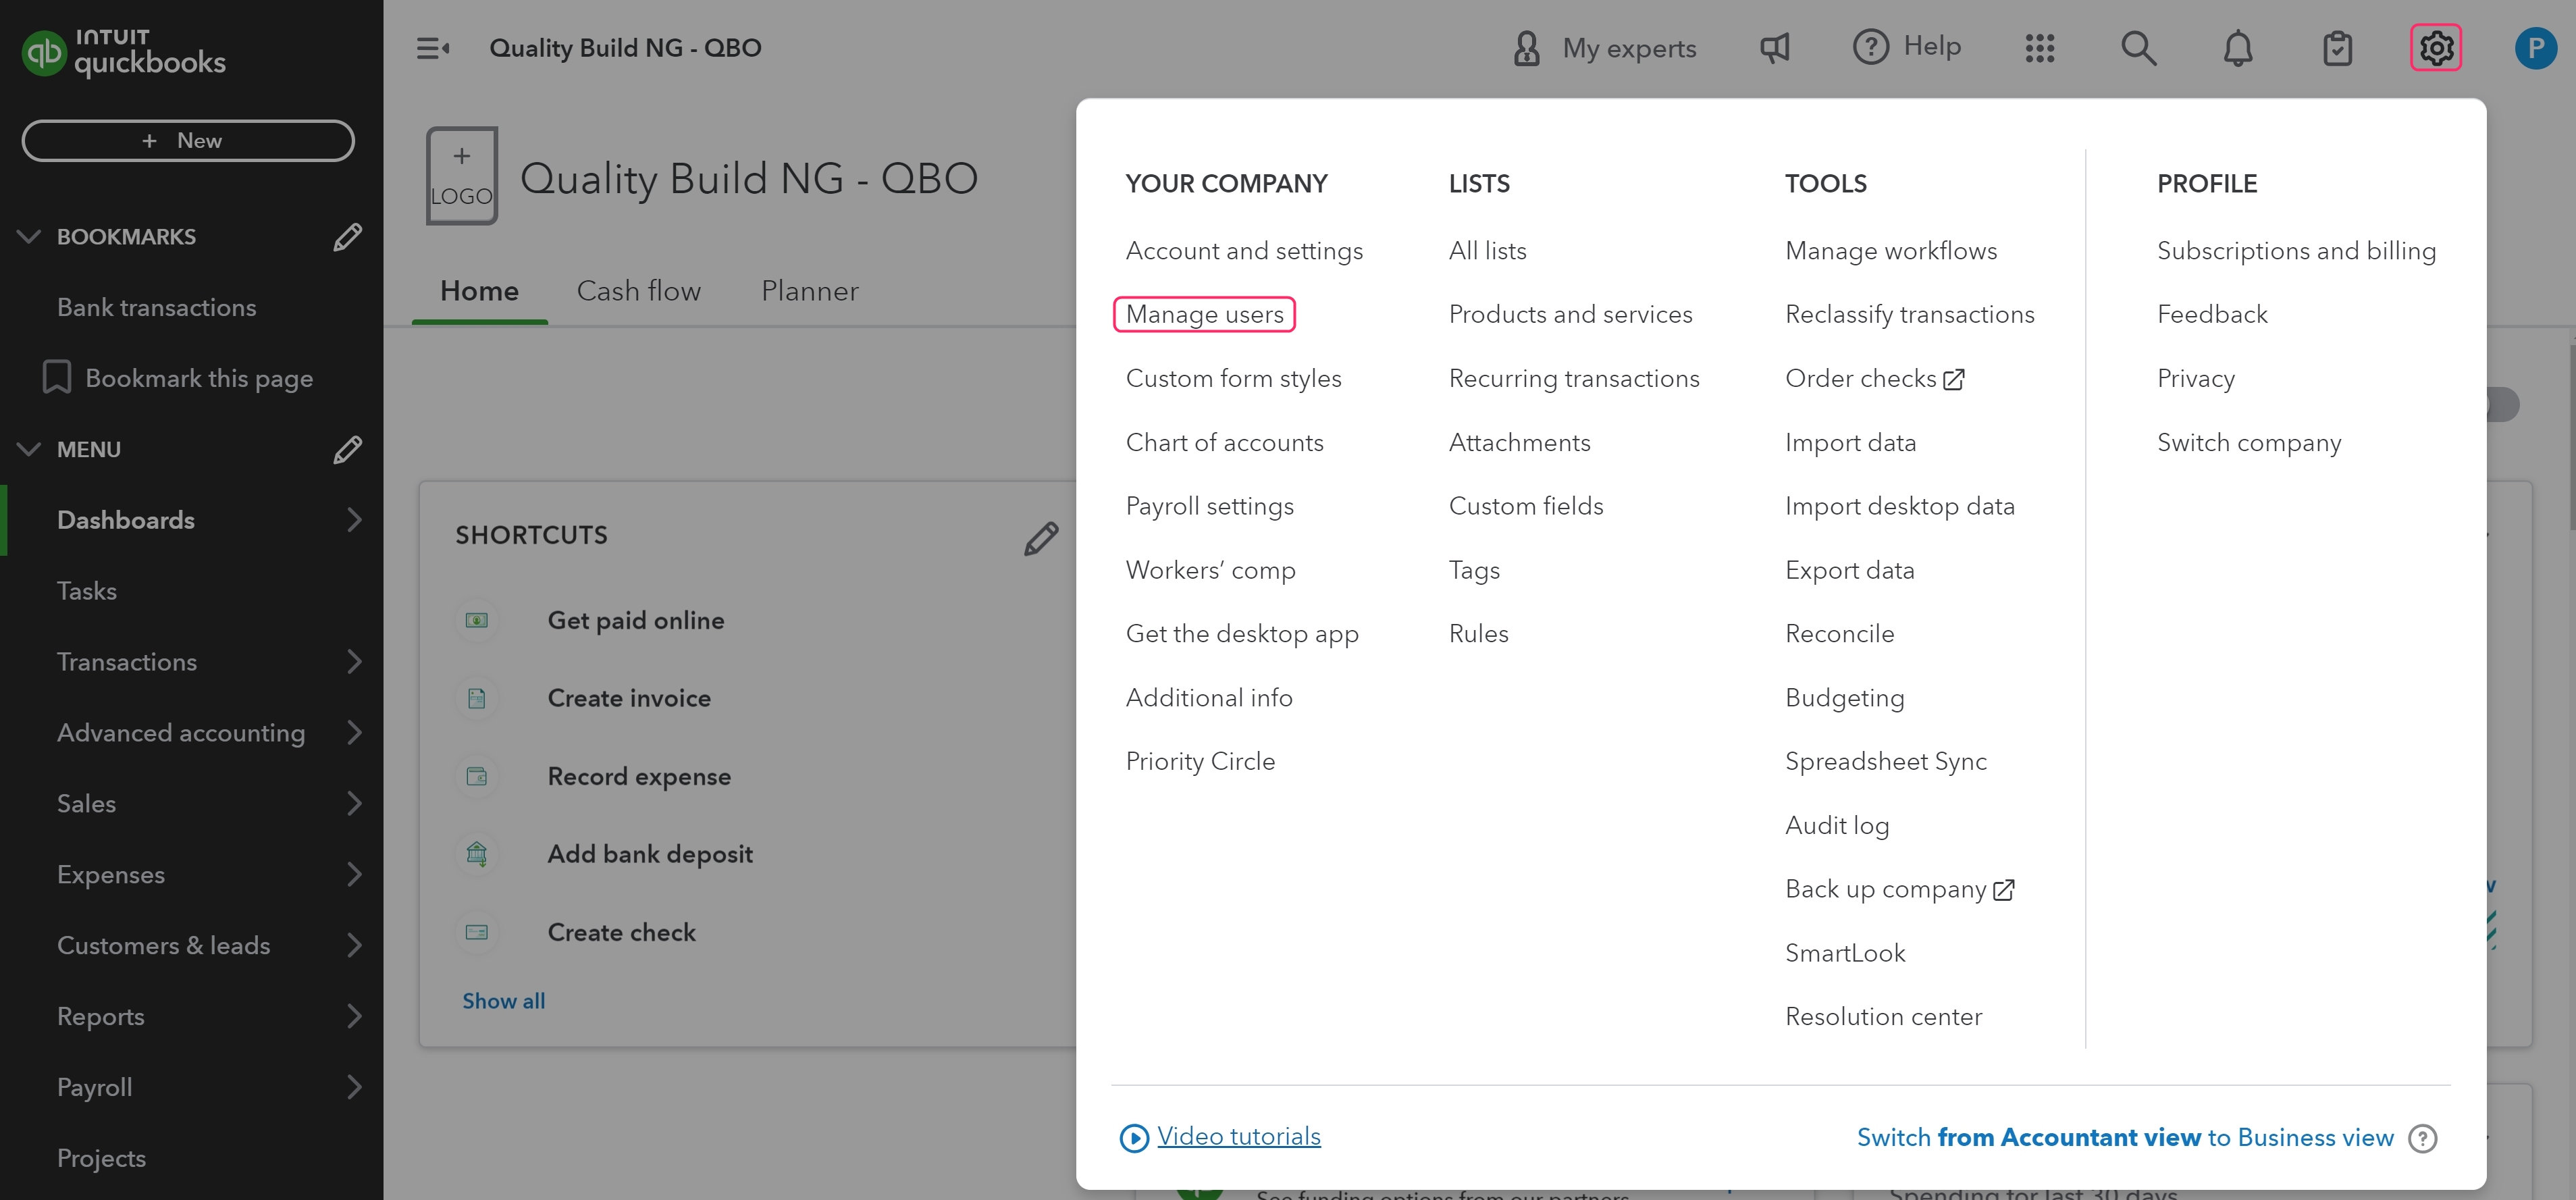Screen dimensions: 2576x1200
Task: Switch from Accountant view to Business view
Action: [2125, 1137]
